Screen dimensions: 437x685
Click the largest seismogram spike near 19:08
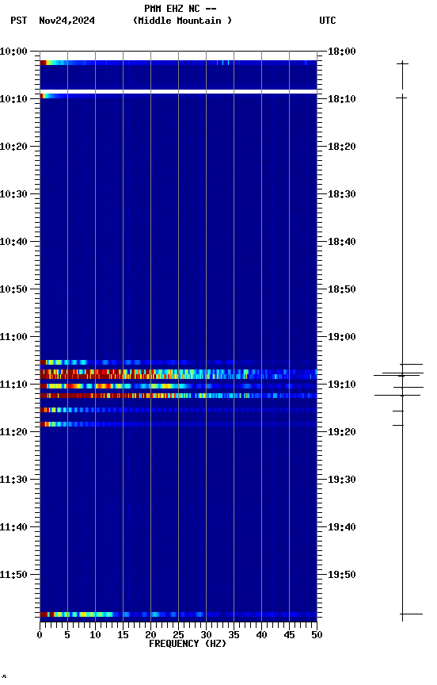click(398, 374)
